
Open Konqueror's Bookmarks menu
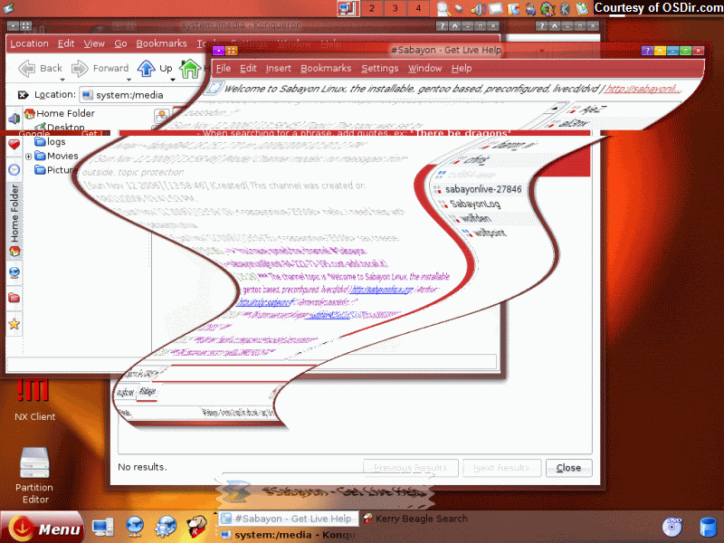pos(161,43)
